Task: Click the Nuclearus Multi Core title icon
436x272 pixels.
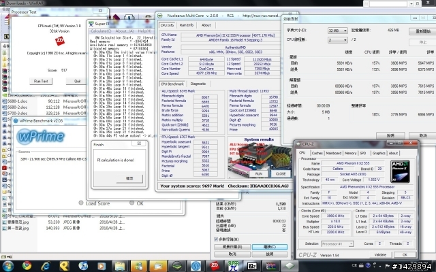Action: [x=160, y=16]
